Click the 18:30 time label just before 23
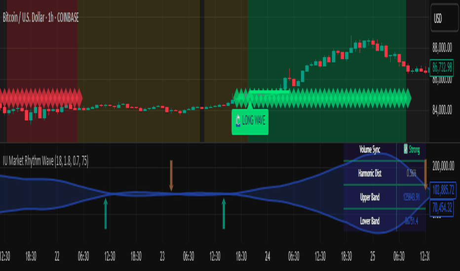 coord(136,256)
